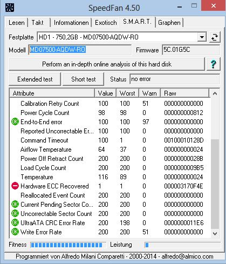Click the Raw column header
The width and height of the screenshot is (226, 264).
(185, 93)
